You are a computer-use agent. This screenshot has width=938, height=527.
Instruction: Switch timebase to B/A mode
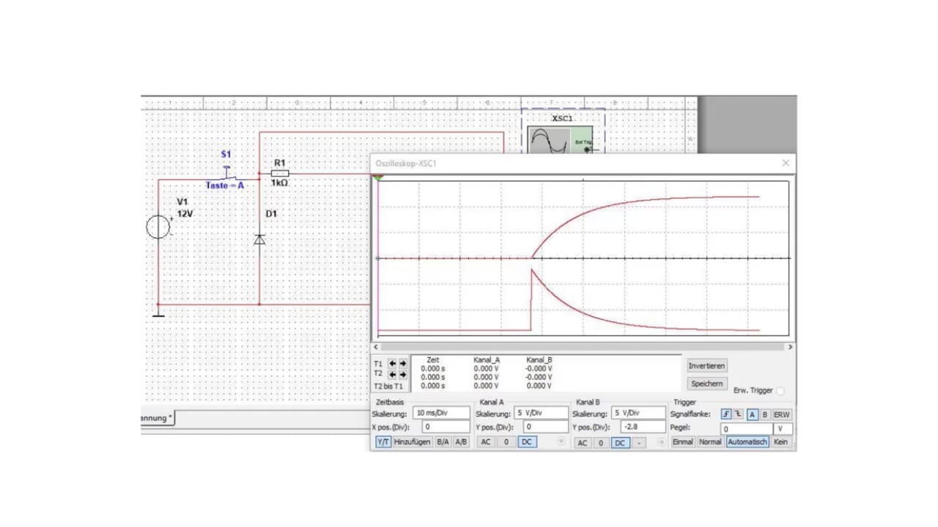tap(443, 442)
